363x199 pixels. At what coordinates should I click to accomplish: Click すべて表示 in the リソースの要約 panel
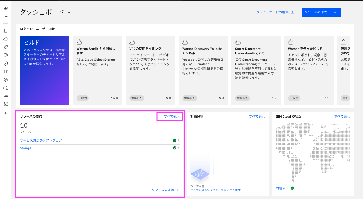click(172, 117)
